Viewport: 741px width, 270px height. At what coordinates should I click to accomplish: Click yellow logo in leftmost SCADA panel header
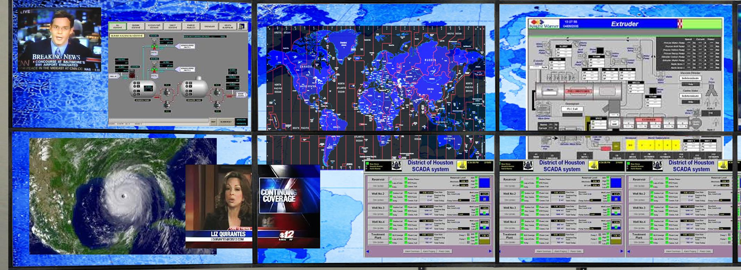click(462, 165)
